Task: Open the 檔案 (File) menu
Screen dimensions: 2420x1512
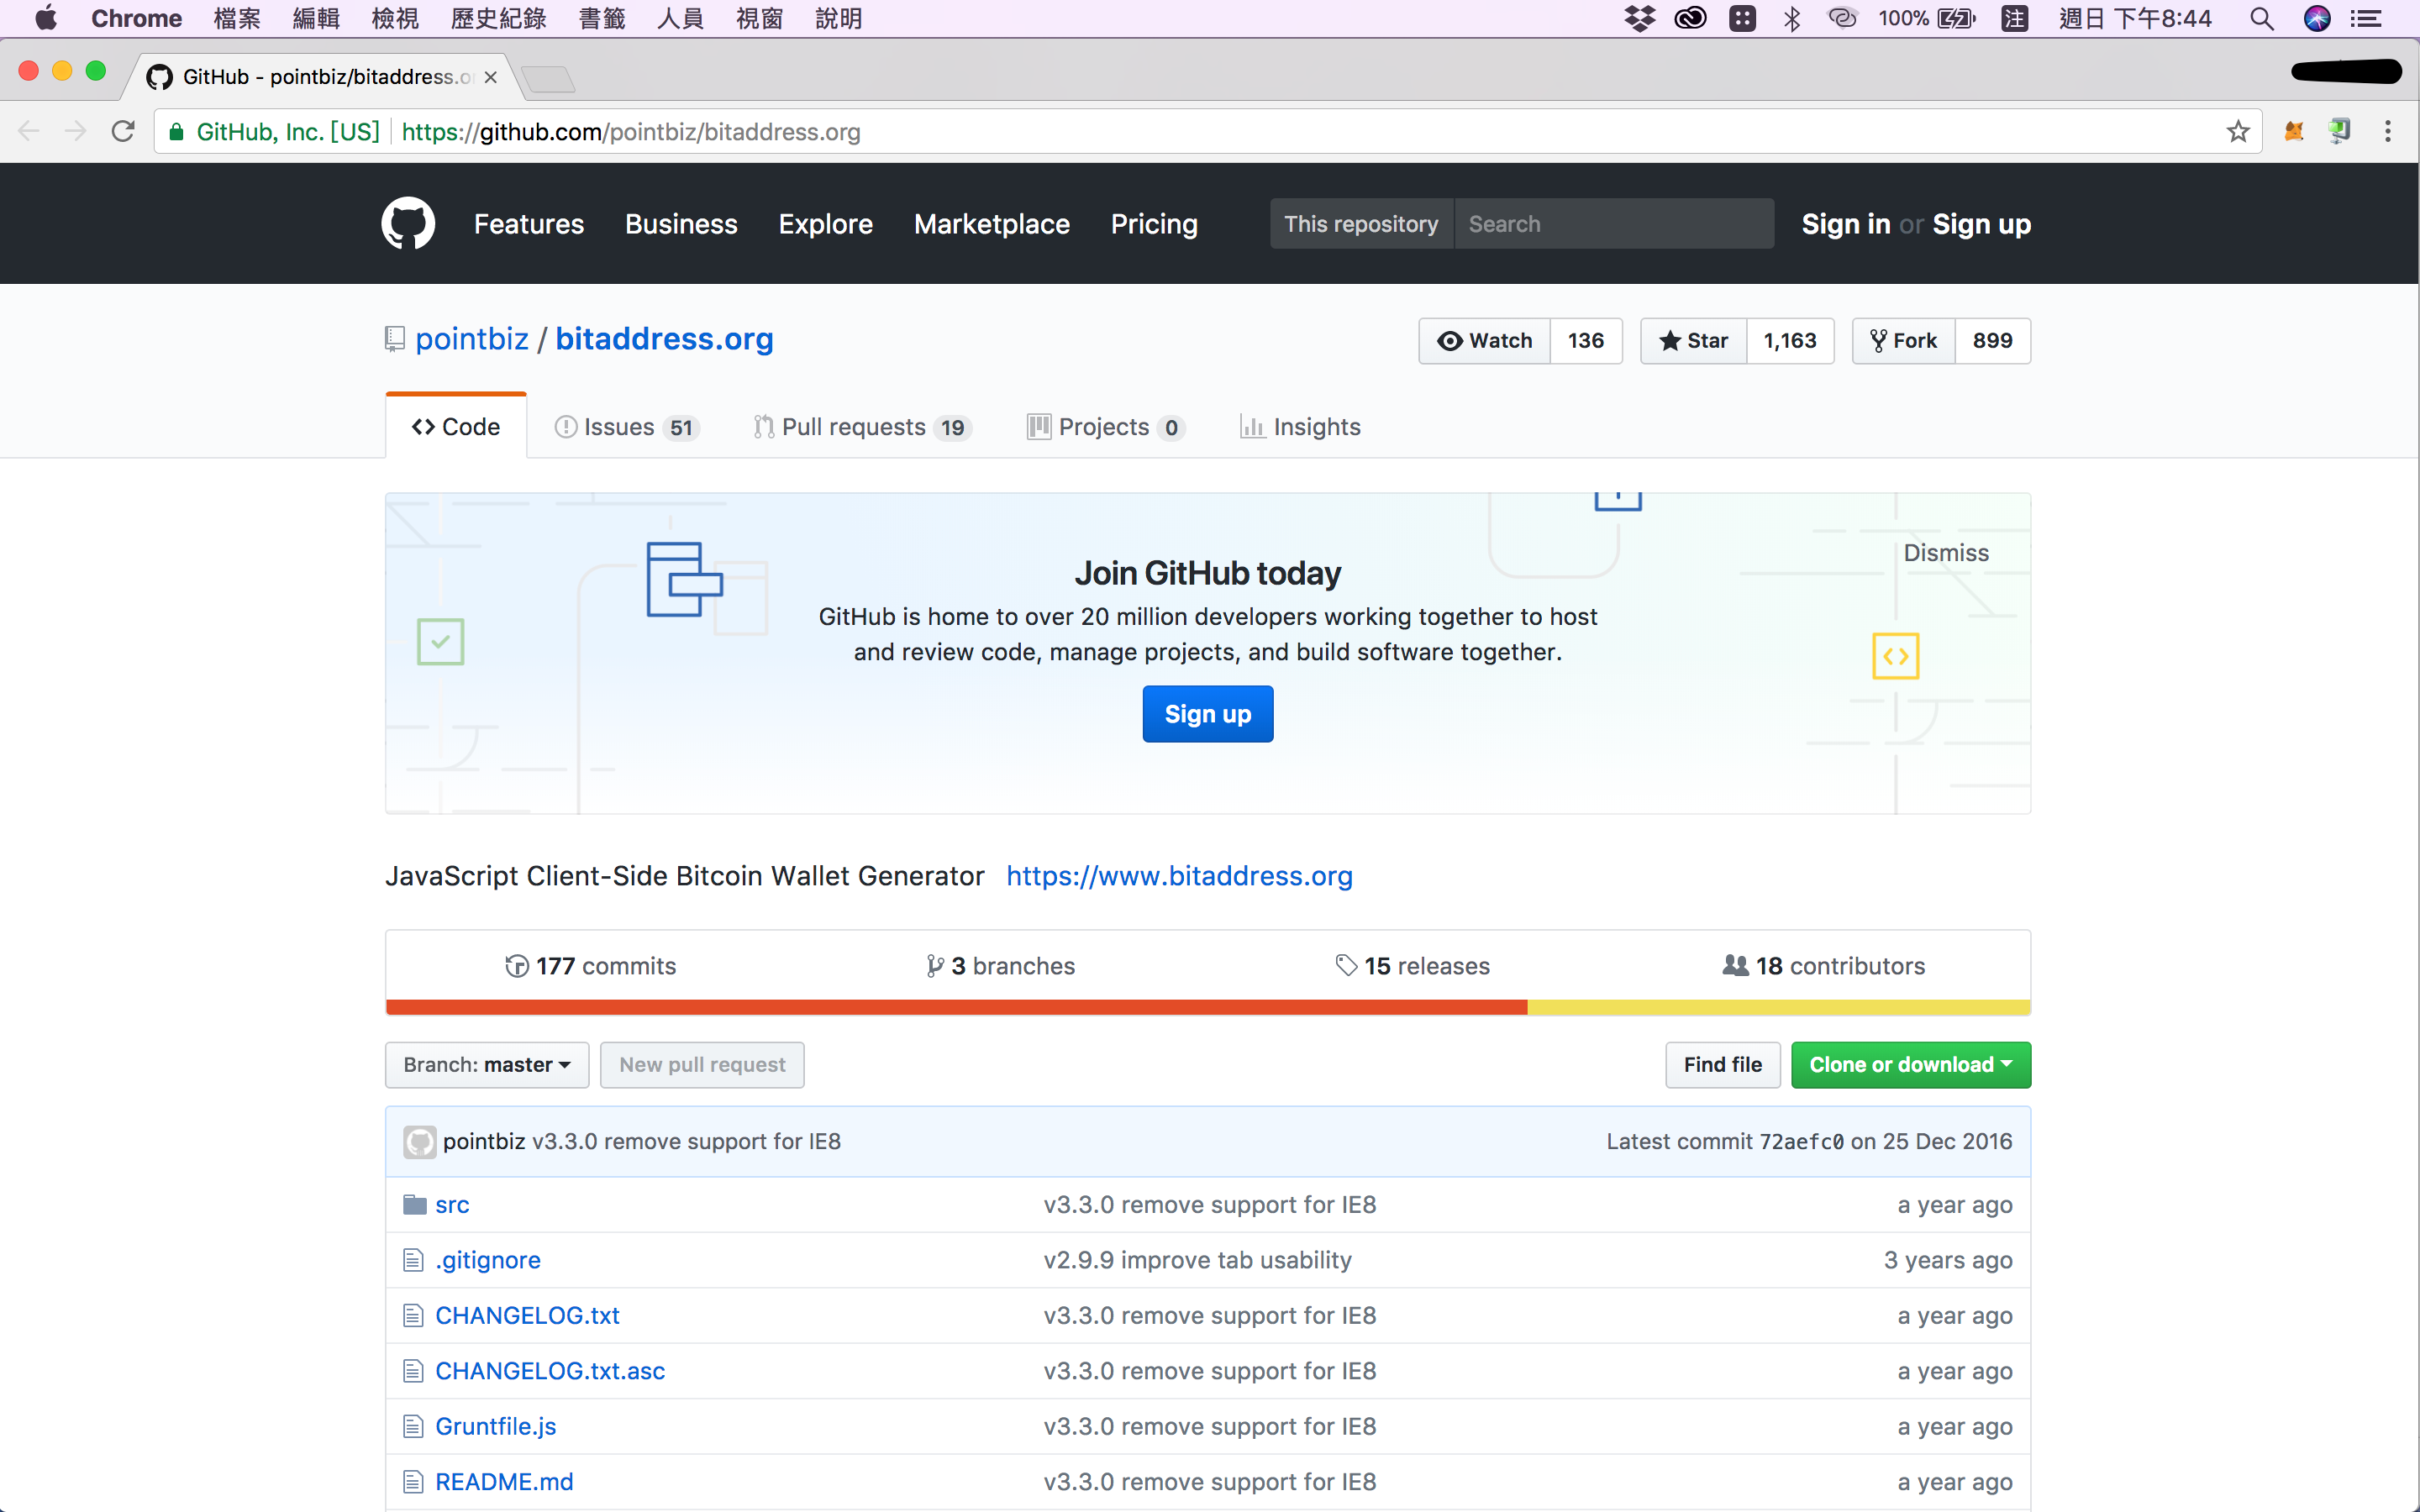Action: 236,18
